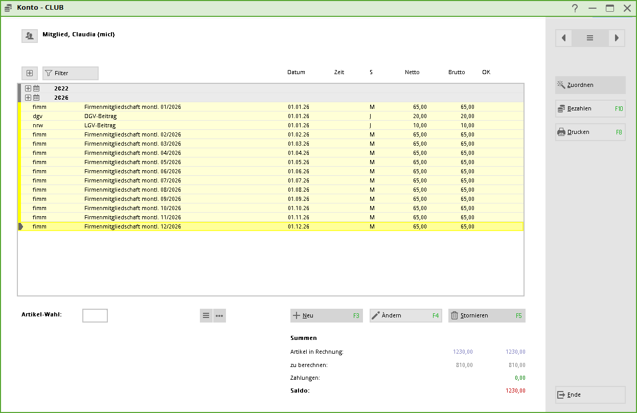Expand the 2022 year group

(28, 88)
